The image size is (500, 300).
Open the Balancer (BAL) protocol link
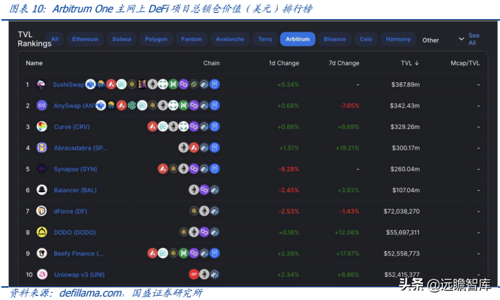coord(75,190)
